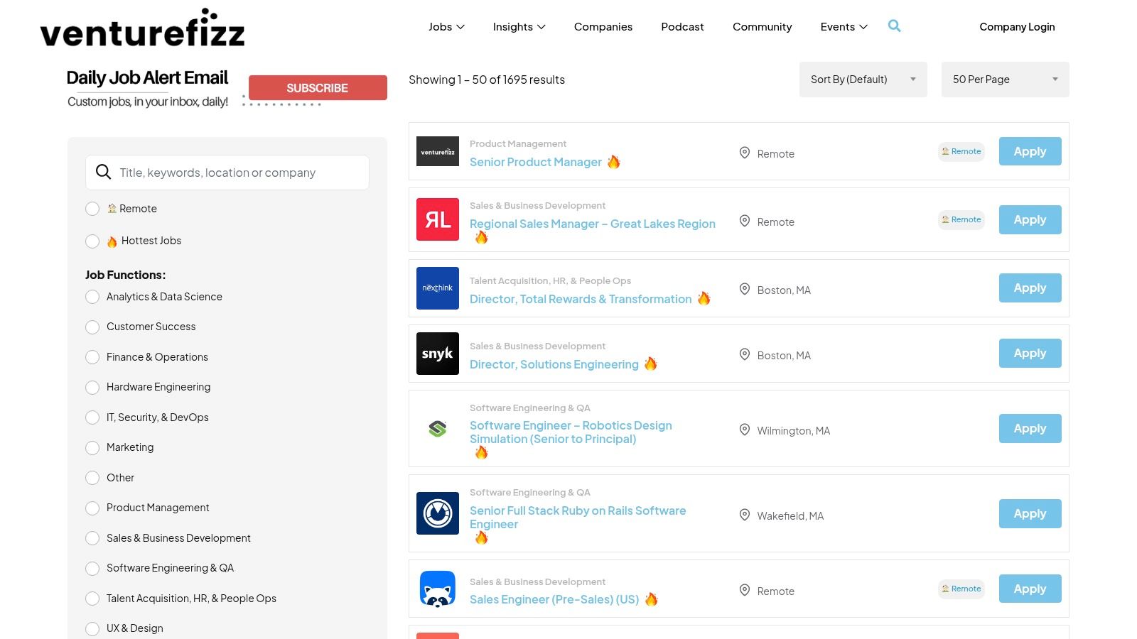
Task: Open Sales Engineer (Pre-Sales) (US) link
Action: point(554,599)
